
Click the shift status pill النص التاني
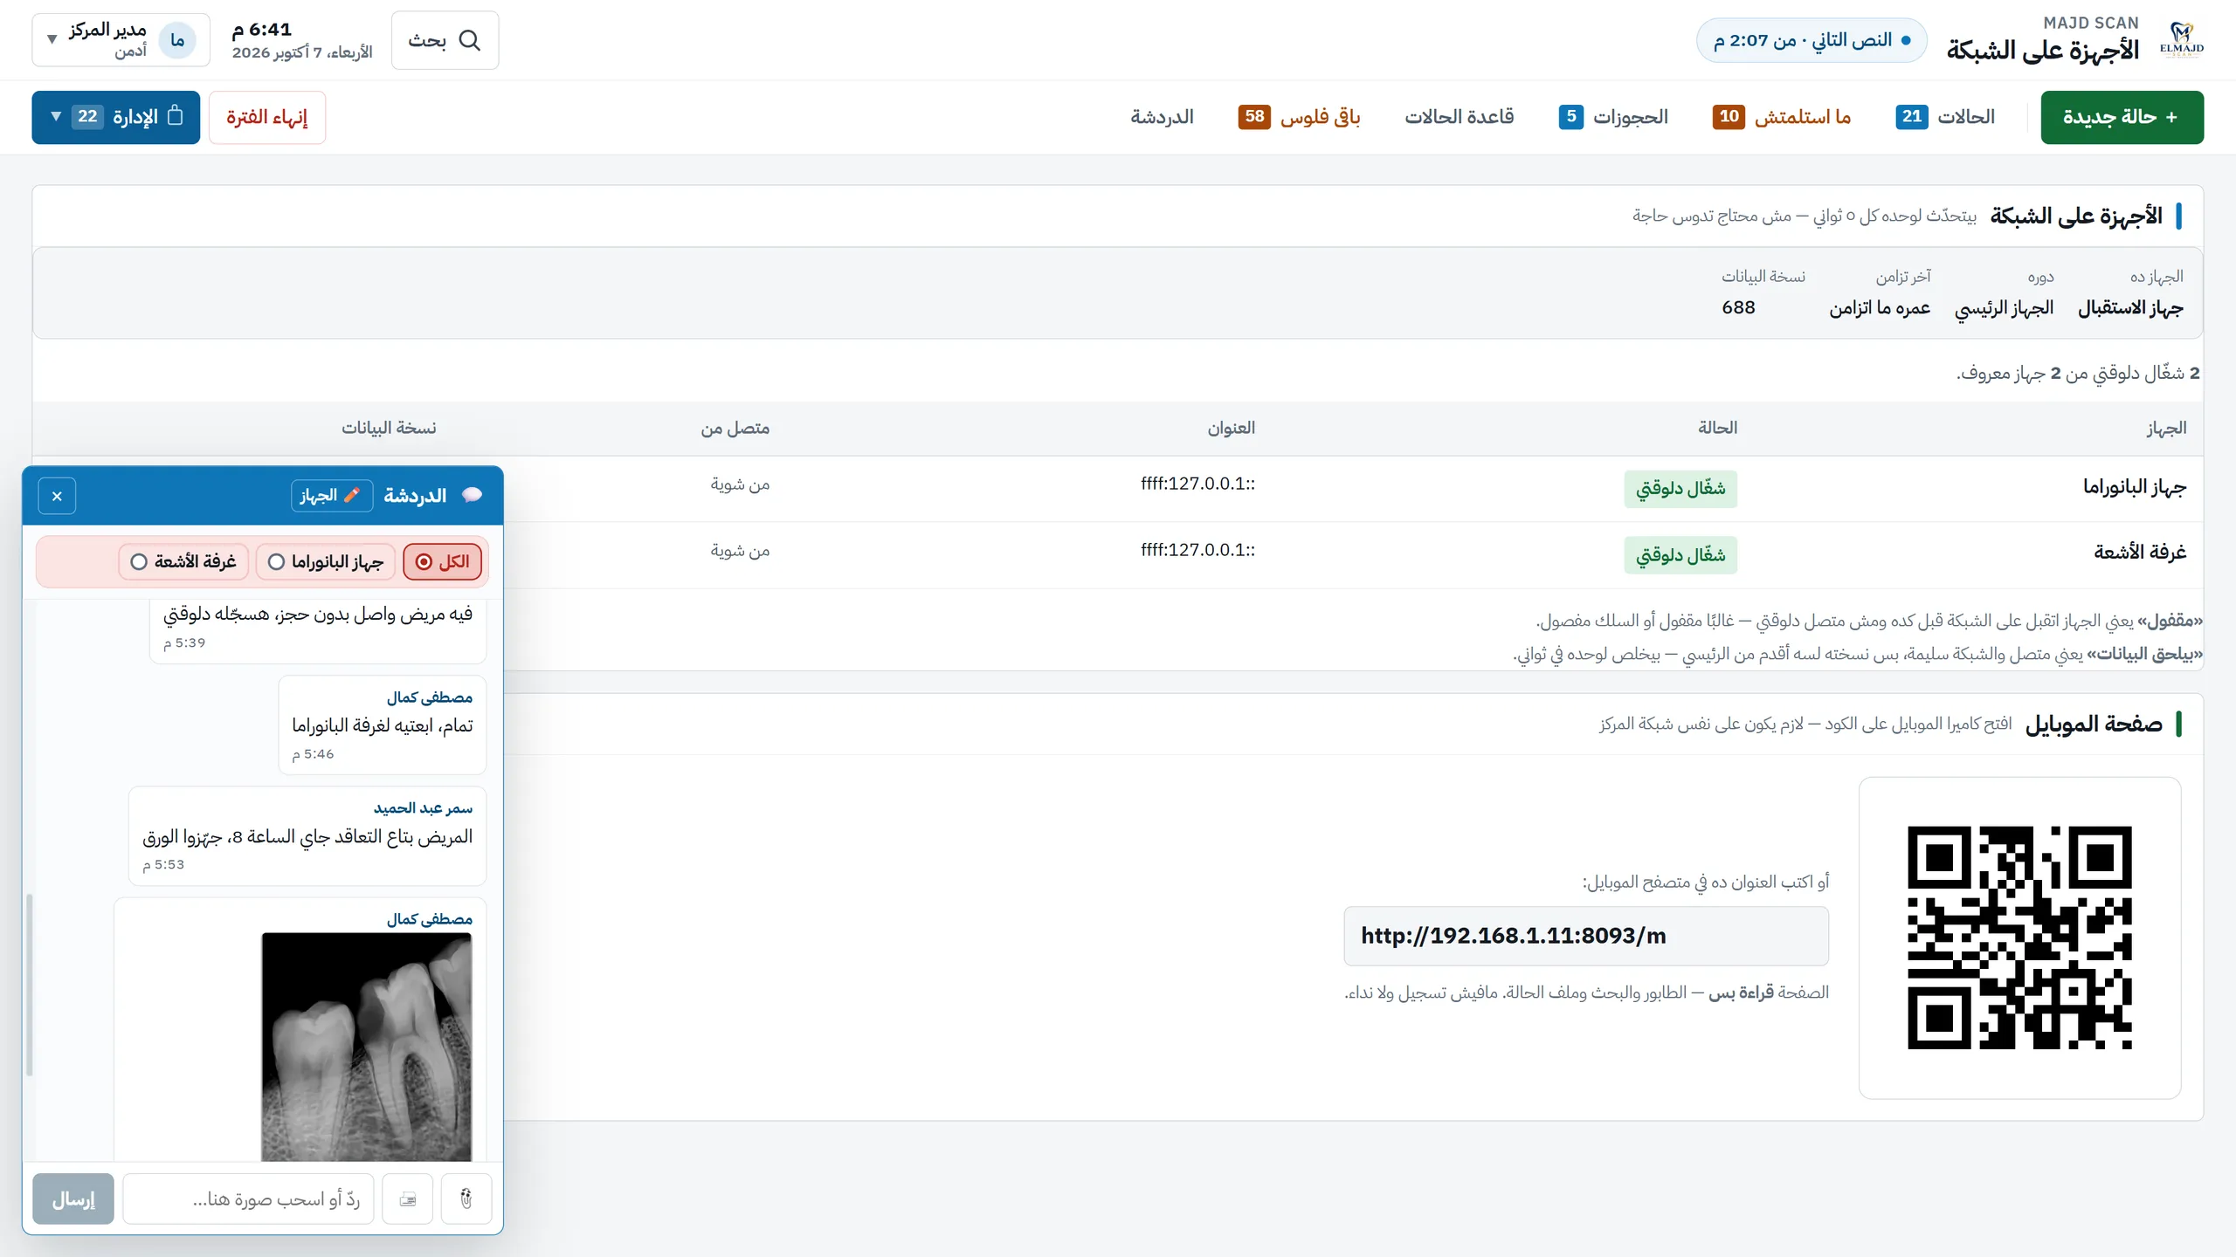click(1812, 40)
